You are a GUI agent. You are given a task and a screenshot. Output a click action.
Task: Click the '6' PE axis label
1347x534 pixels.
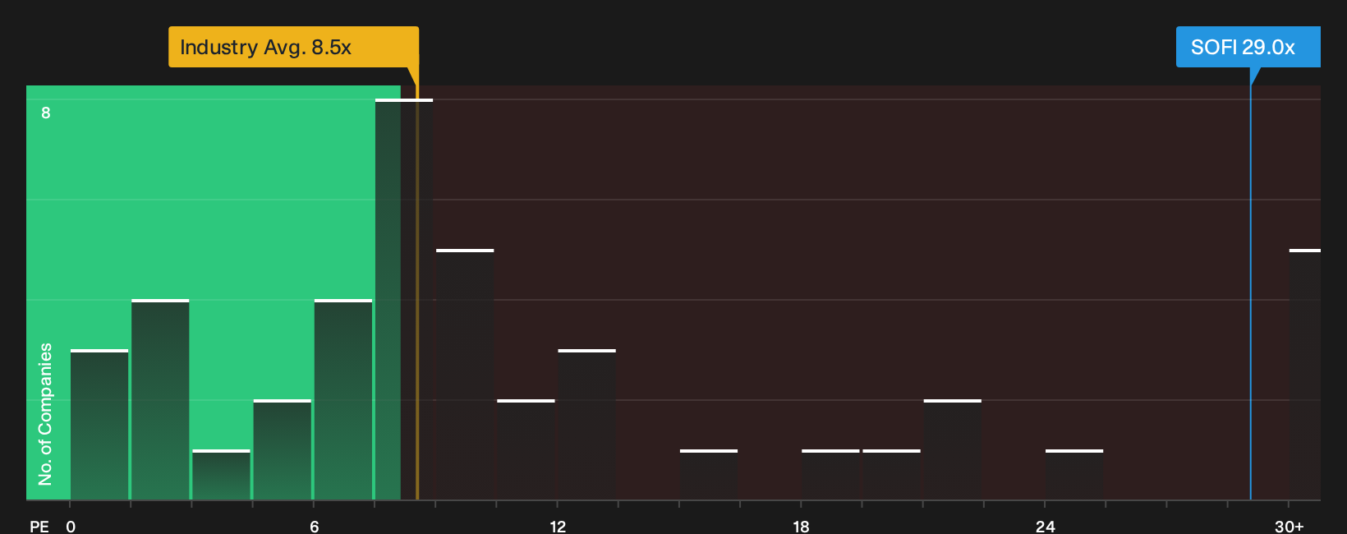(x=314, y=526)
